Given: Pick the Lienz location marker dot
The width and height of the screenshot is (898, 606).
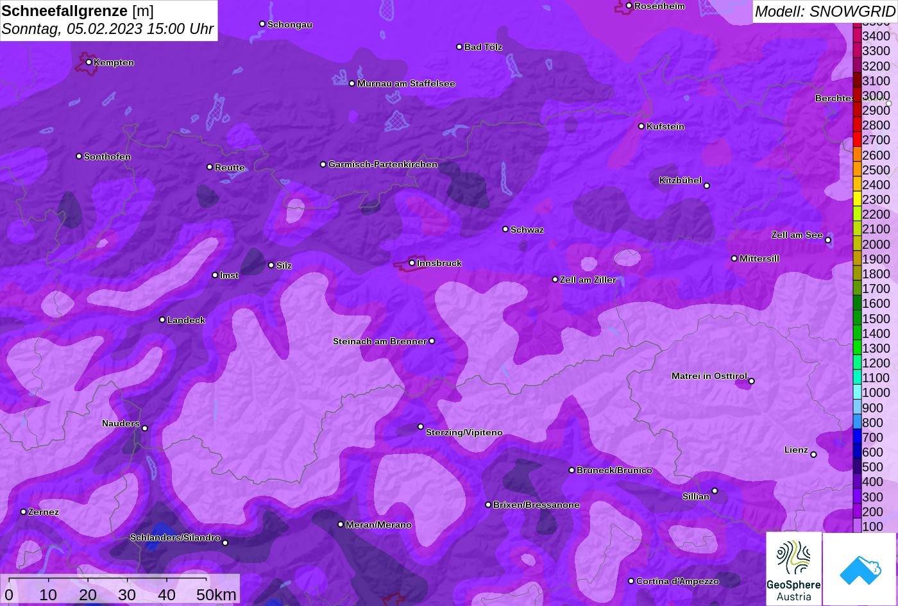Looking at the screenshot, I should 813,455.
